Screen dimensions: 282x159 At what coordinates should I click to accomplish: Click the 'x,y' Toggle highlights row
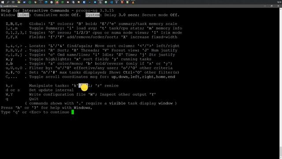tap(78, 59)
